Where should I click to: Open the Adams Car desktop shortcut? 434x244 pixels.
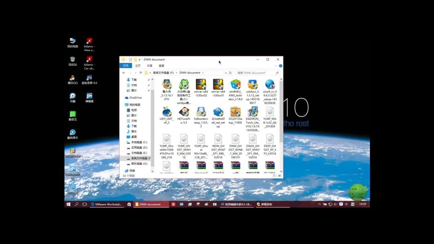(x=89, y=63)
